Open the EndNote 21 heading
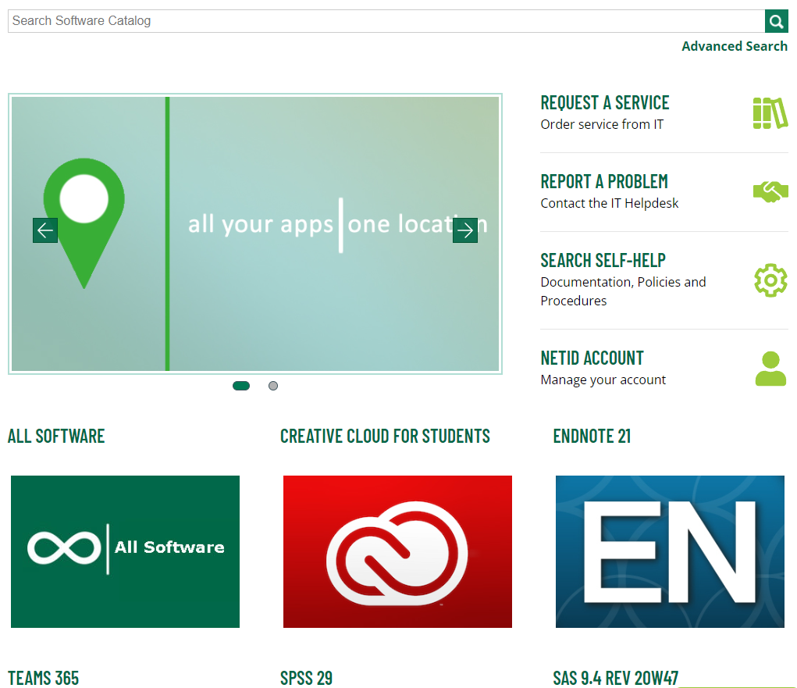 coord(592,436)
